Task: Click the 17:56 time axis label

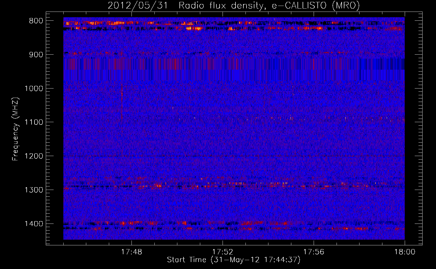Action: click(314, 252)
